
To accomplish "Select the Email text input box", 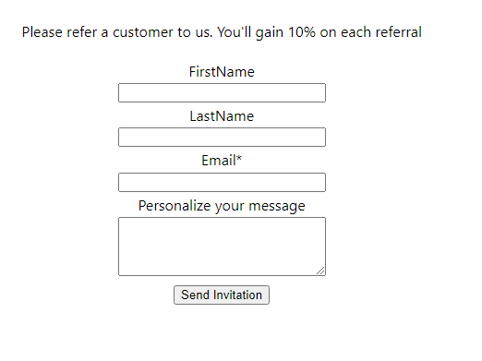I will tap(222, 182).
